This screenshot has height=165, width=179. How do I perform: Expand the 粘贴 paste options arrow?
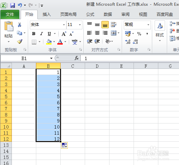pos(8,42)
